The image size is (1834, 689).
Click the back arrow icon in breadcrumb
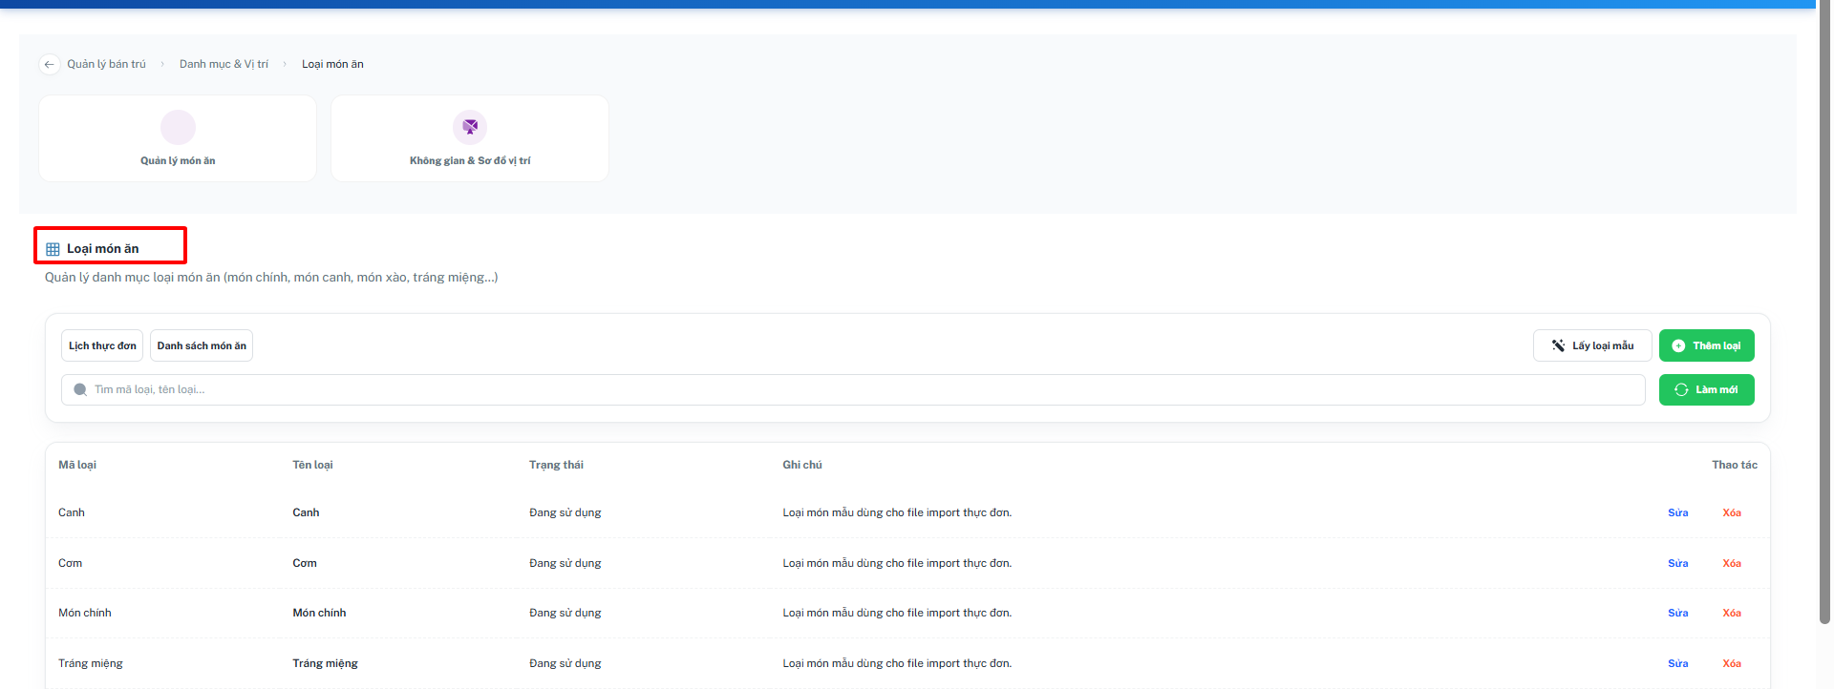(x=49, y=64)
